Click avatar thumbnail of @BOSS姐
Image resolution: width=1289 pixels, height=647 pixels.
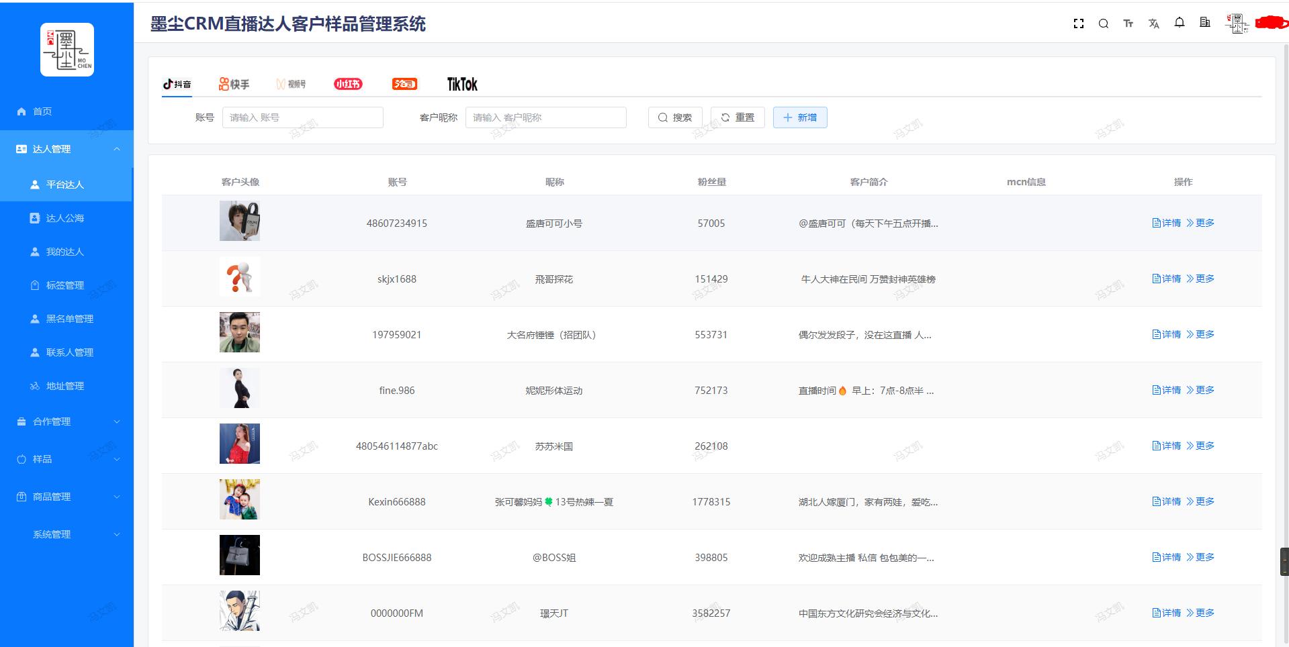click(240, 555)
